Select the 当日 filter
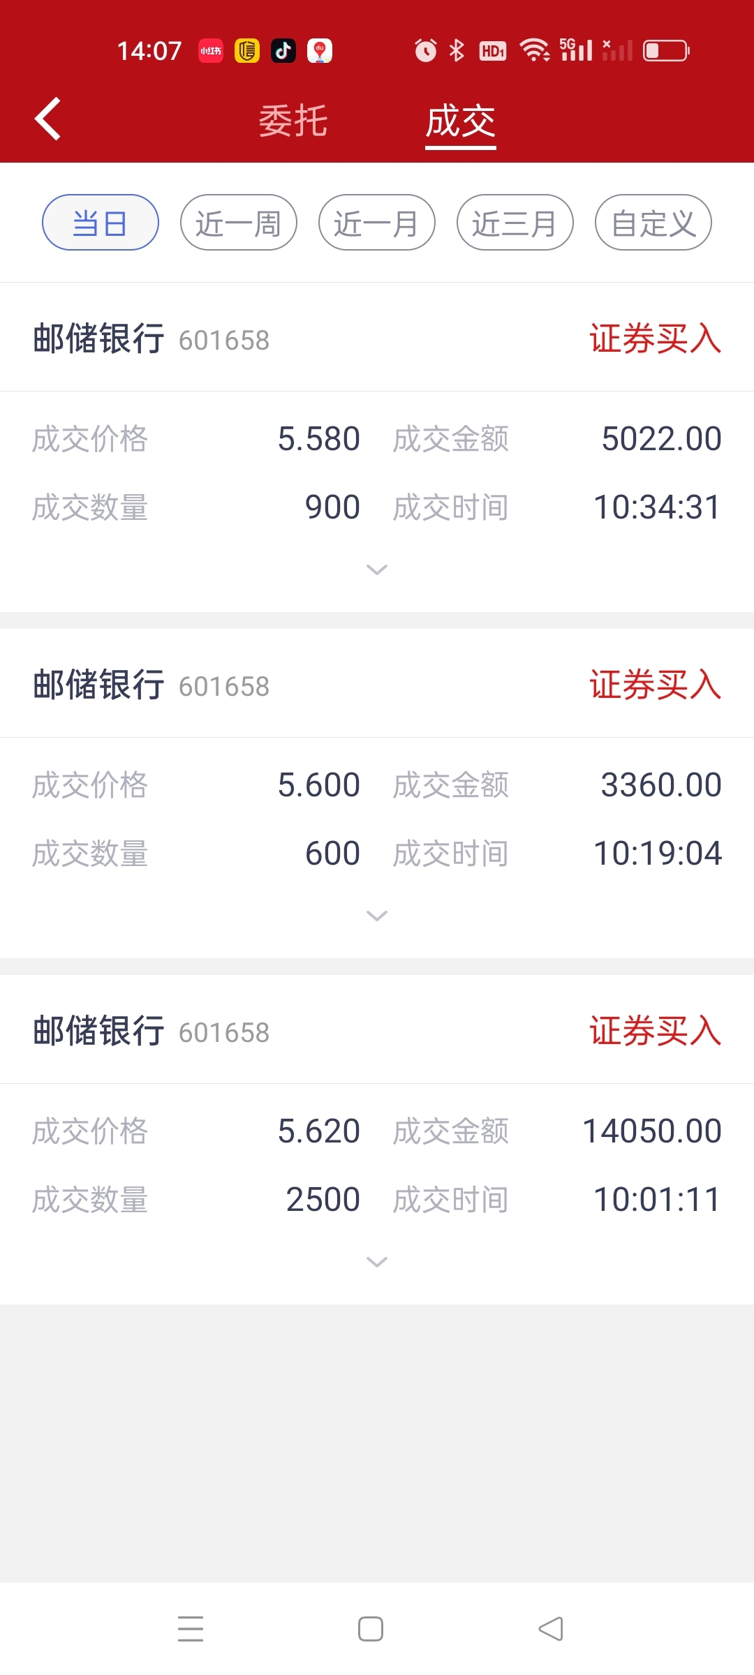The image size is (754, 1675). 101,223
